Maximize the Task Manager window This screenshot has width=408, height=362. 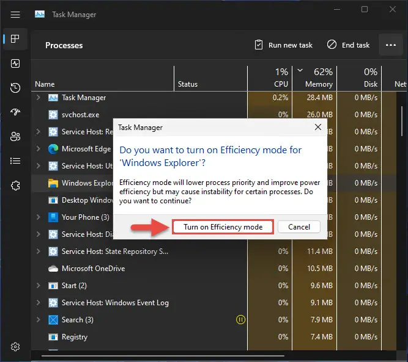tap(365, 10)
